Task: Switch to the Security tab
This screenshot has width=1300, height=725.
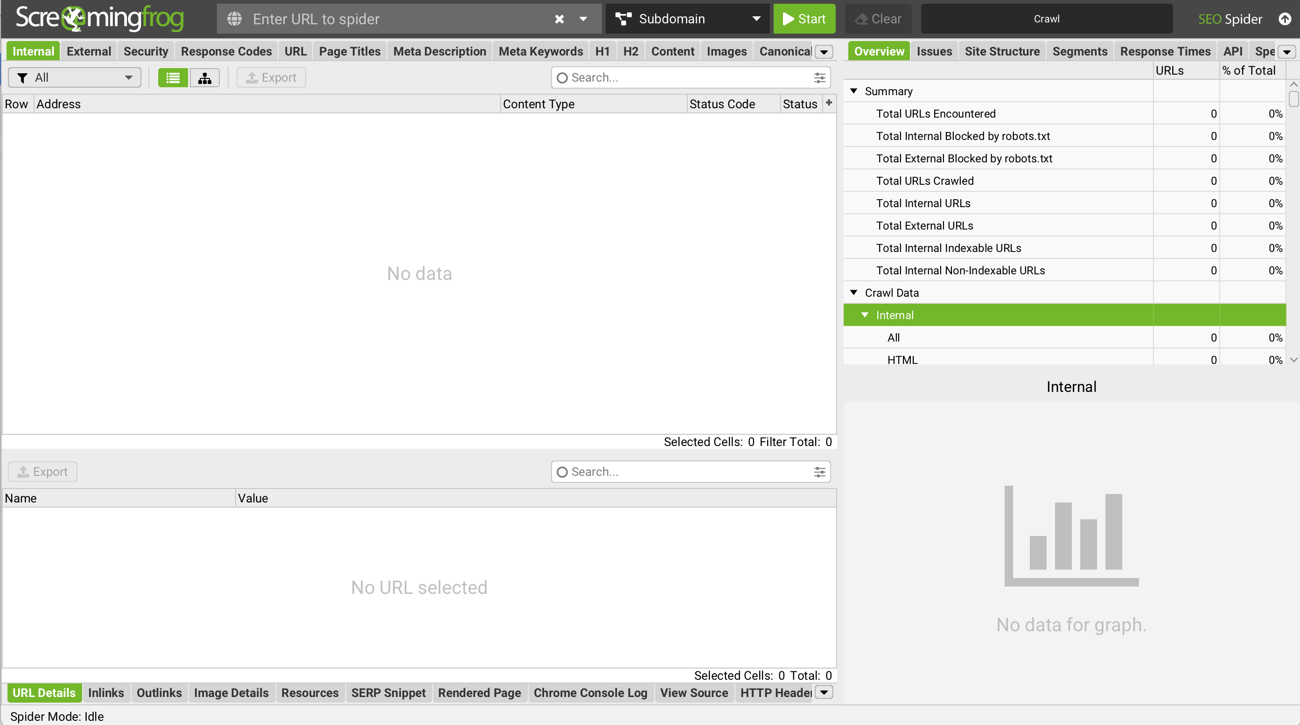Action: 146,51
